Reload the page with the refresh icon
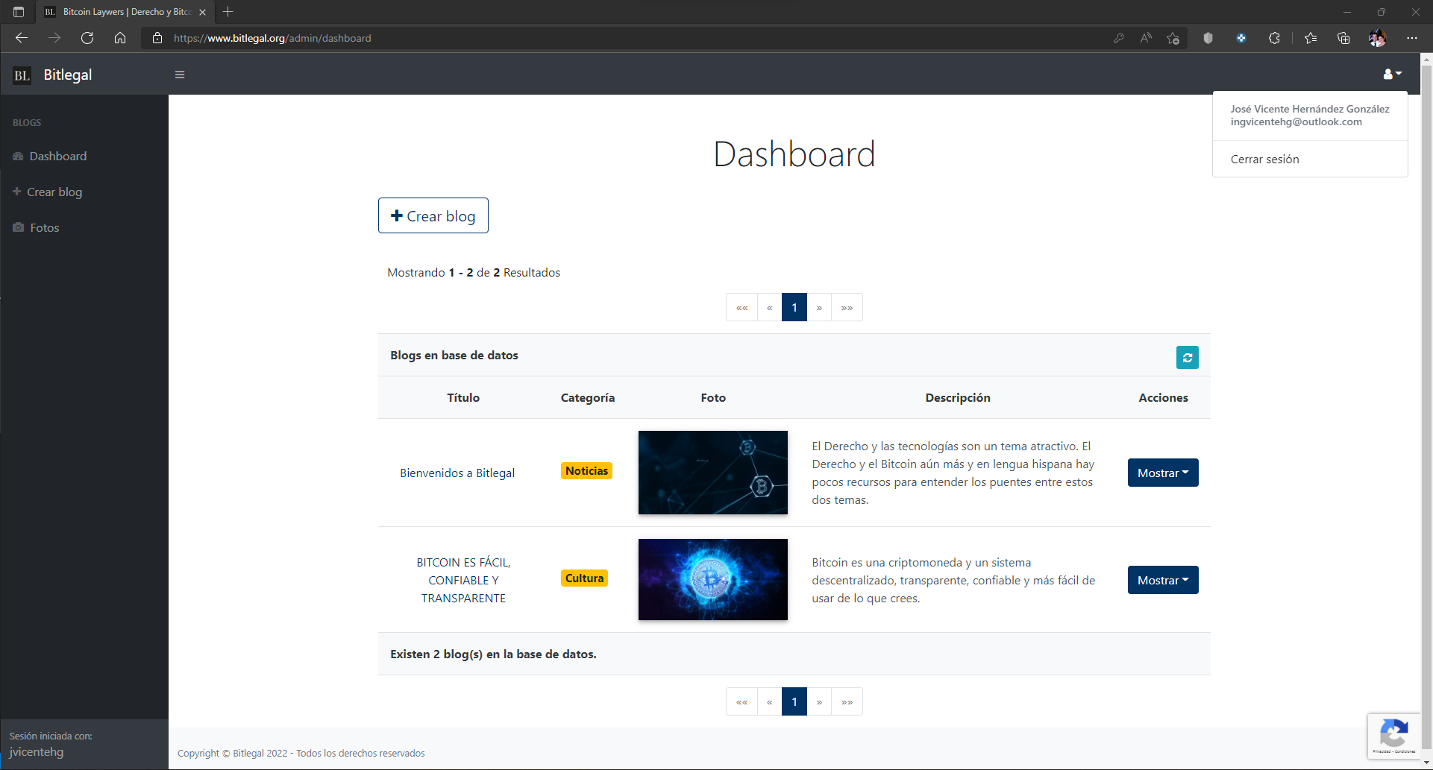Viewport: 1433px width, 770px height. click(87, 38)
